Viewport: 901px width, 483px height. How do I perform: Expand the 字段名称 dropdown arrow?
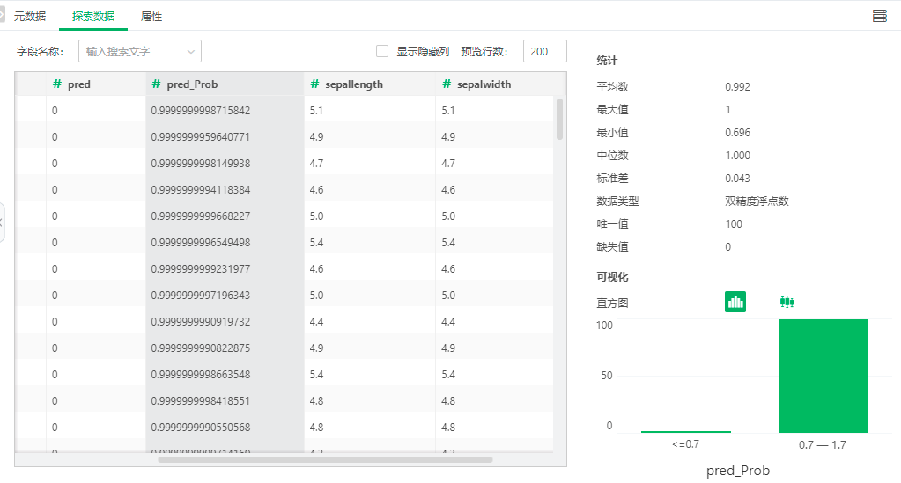pos(191,52)
